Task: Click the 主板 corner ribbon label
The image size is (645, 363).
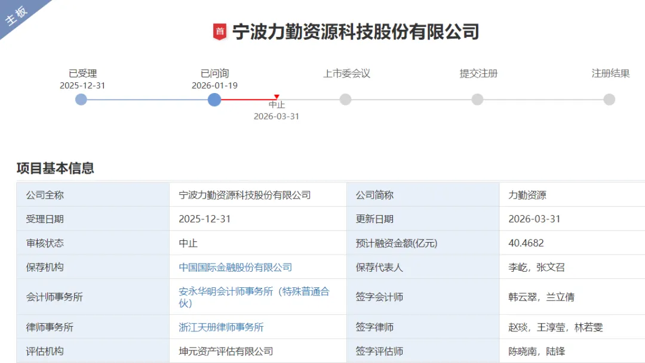Action: point(17,15)
